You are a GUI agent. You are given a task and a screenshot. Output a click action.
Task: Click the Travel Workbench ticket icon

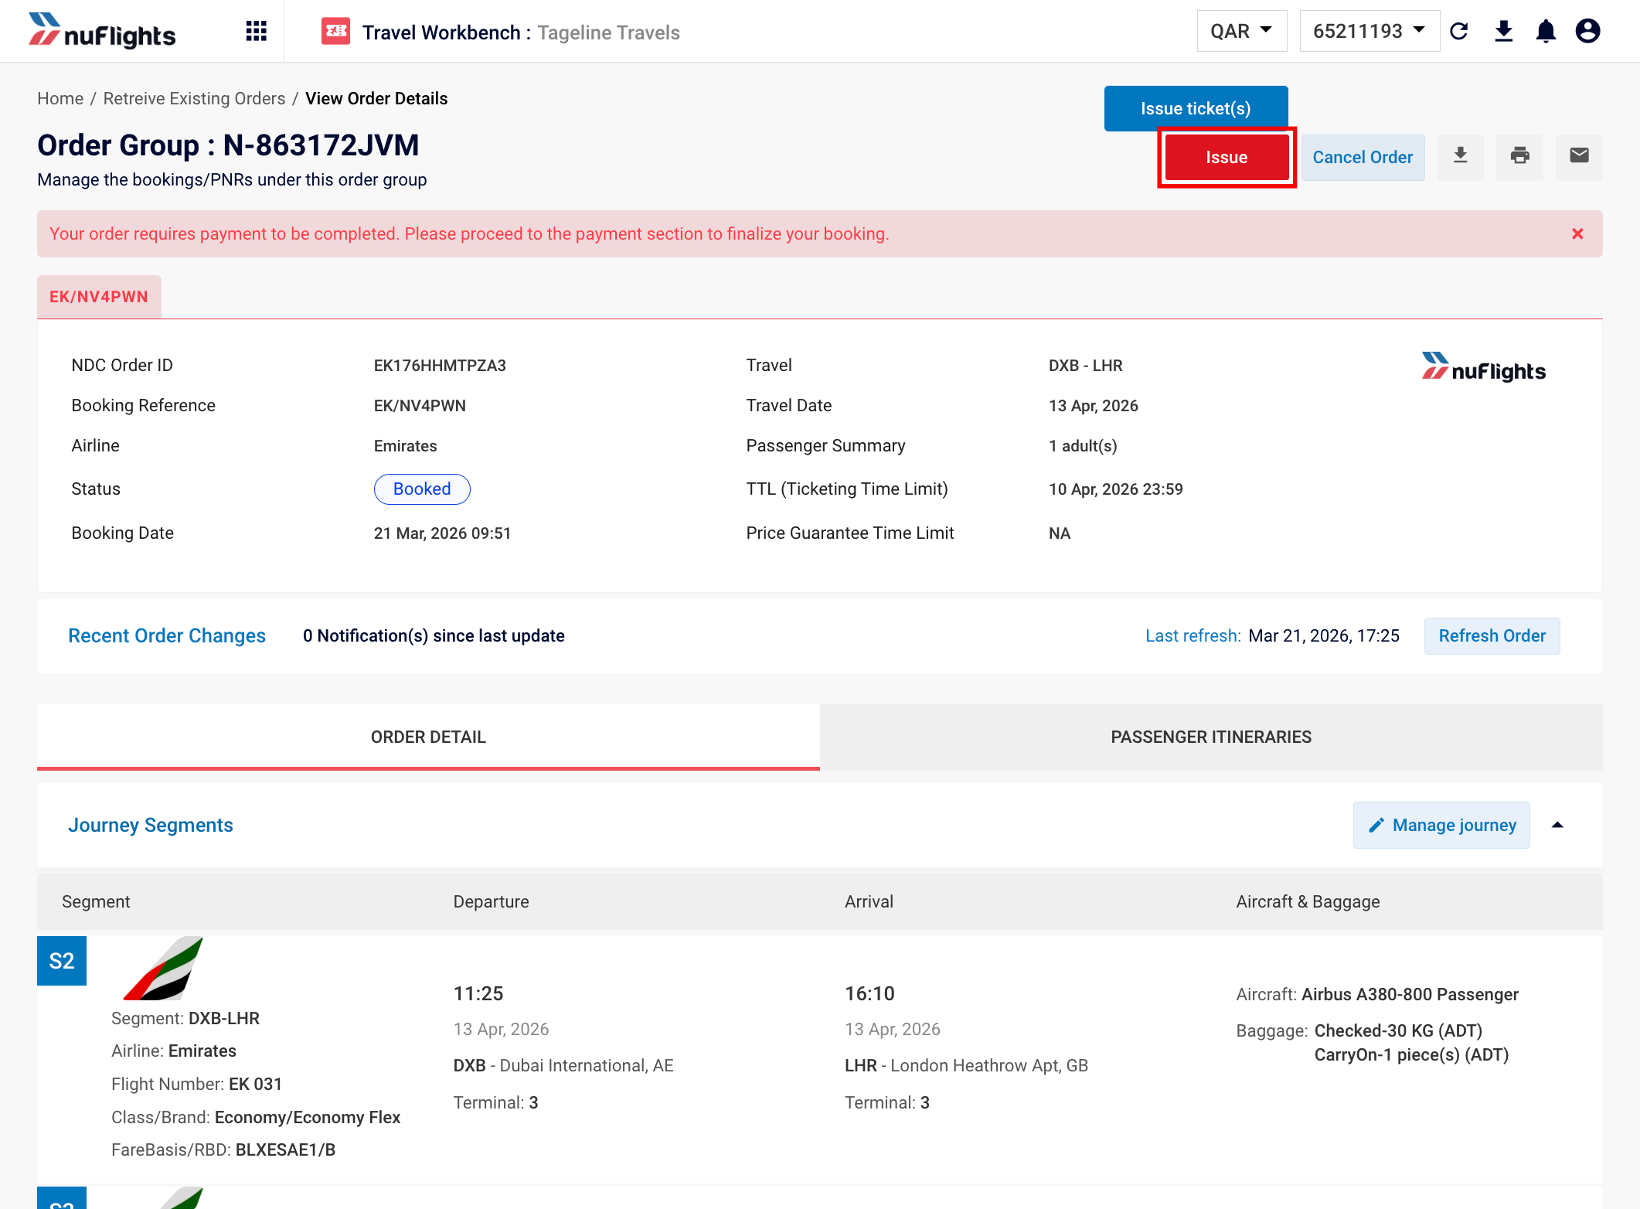tap(335, 32)
